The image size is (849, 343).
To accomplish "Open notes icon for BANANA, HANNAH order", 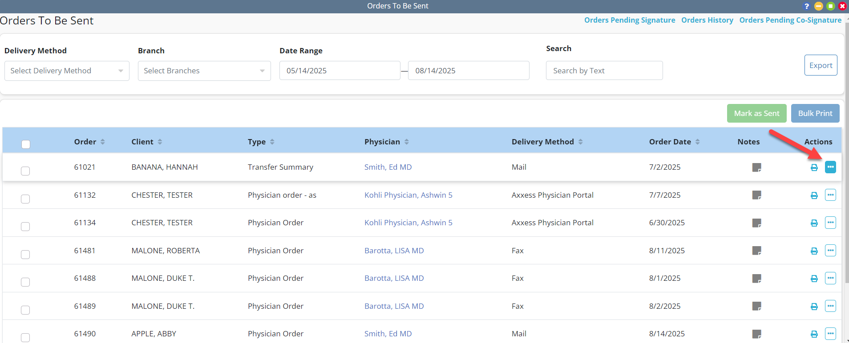I will pos(756,168).
